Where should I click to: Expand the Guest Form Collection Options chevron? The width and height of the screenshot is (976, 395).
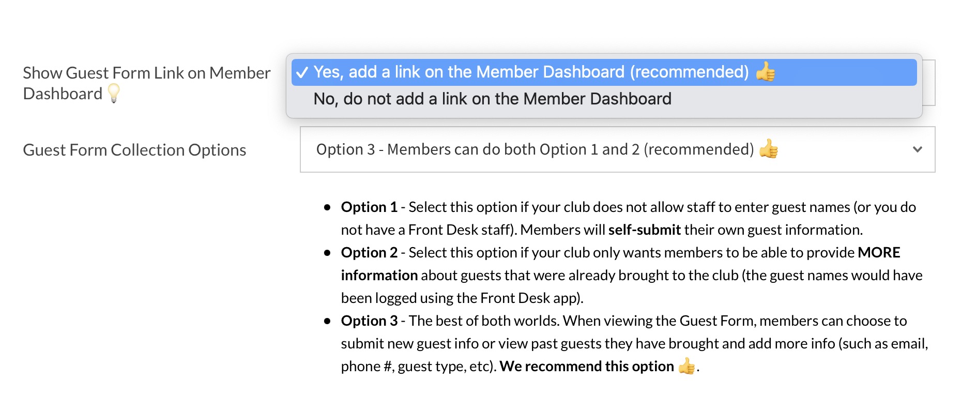pyautogui.click(x=918, y=149)
